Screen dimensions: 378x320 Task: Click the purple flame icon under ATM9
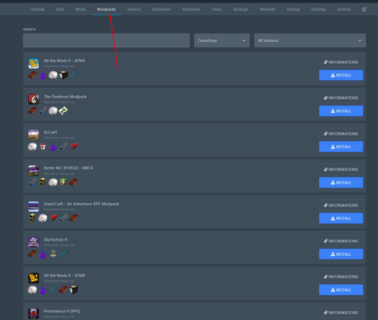coord(43,75)
